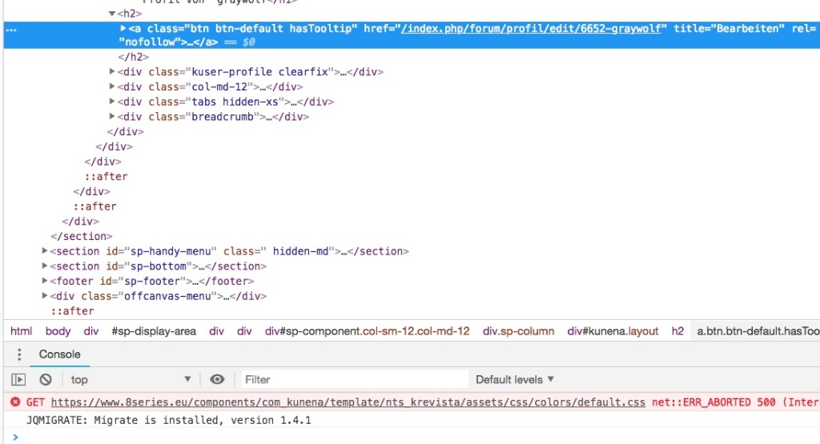Viewport: 820px width, 444px height.
Task: Click the console Filter input field
Action: [352, 379]
